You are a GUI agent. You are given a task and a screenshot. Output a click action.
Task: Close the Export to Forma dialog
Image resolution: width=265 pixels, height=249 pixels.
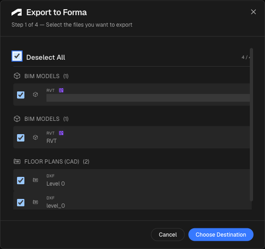tap(253, 12)
